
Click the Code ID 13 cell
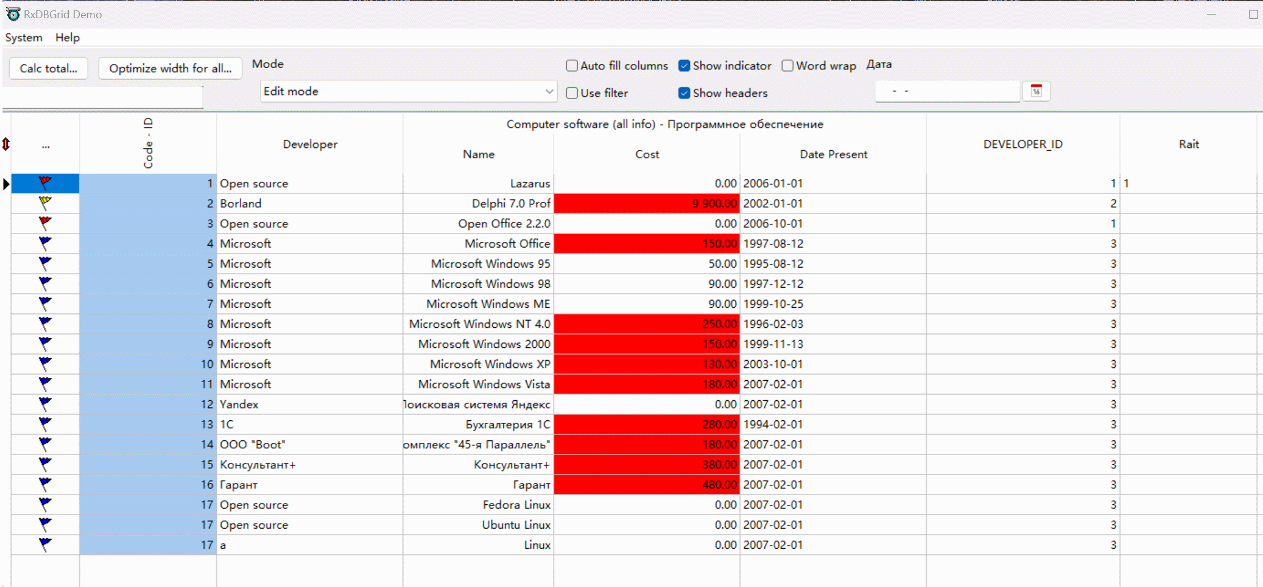148,424
